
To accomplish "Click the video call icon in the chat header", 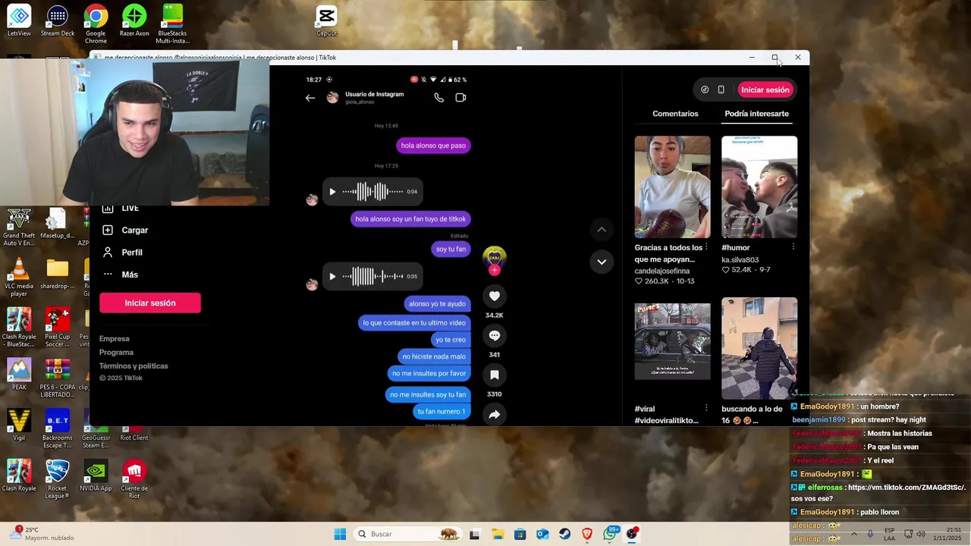I will click(460, 97).
